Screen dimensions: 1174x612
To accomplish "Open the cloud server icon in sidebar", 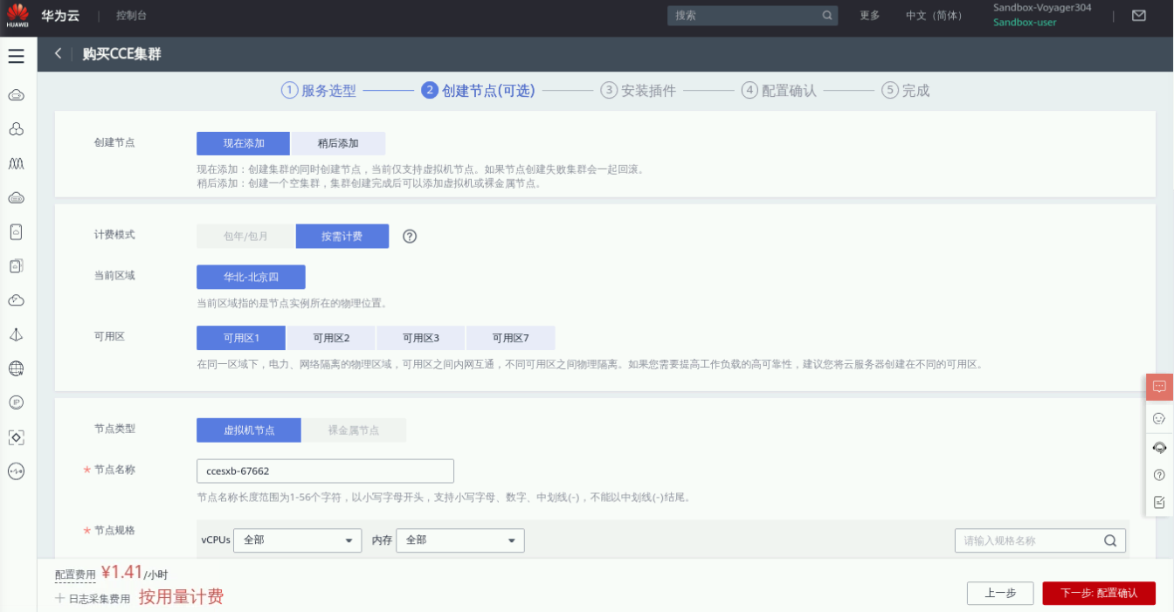I will (x=16, y=95).
